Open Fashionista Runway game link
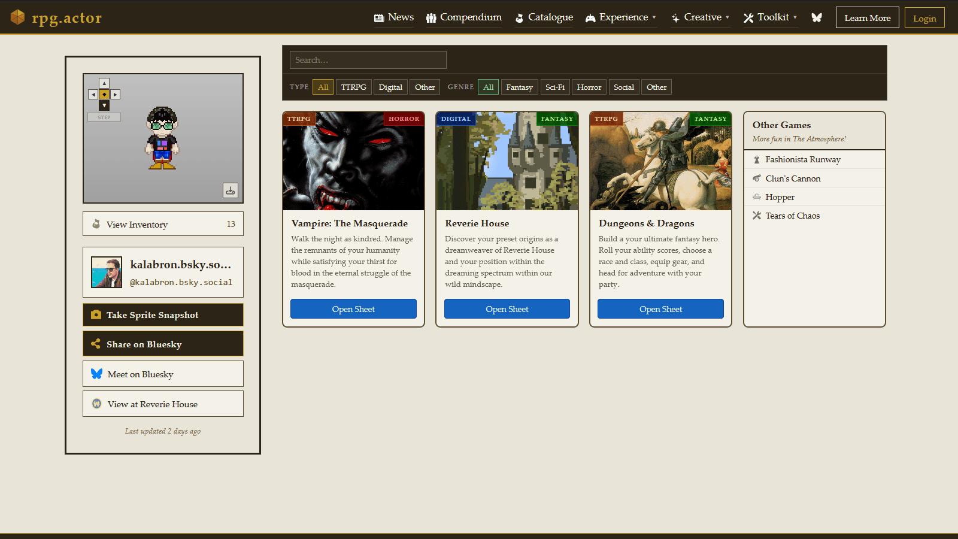The width and height of the screenshot is (958, 539). 814,160
